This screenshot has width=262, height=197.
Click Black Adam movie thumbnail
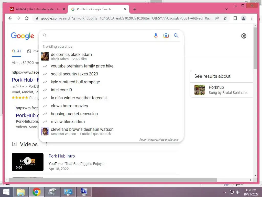(45, 56)
